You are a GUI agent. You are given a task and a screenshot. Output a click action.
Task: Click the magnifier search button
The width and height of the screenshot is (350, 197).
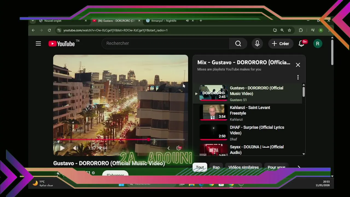click(238, 44)
